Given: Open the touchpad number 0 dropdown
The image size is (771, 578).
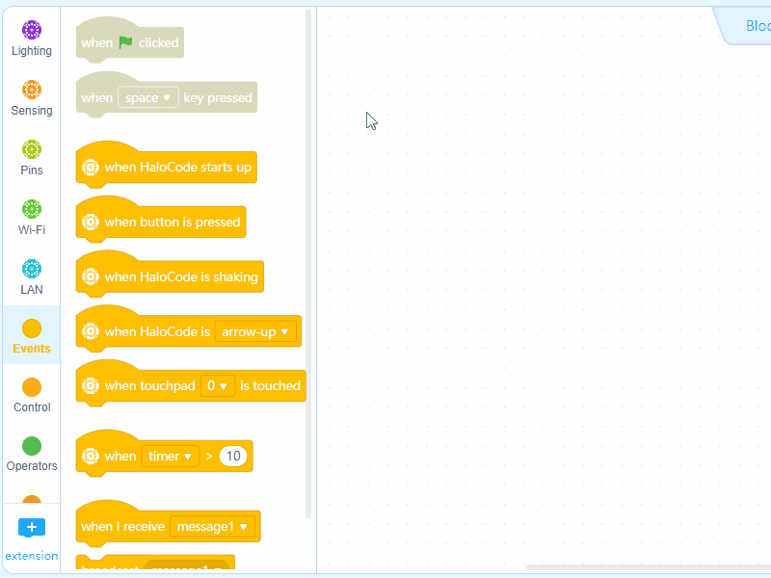Looking at the screenshot, I should pos(218,386).
